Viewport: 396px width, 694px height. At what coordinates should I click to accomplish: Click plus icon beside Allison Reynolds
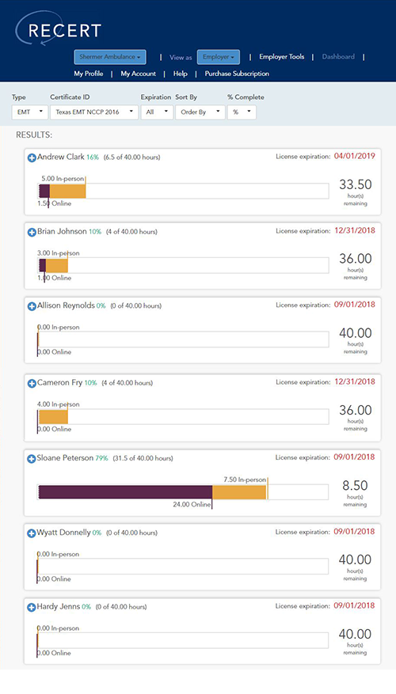(x=32, y=306)
